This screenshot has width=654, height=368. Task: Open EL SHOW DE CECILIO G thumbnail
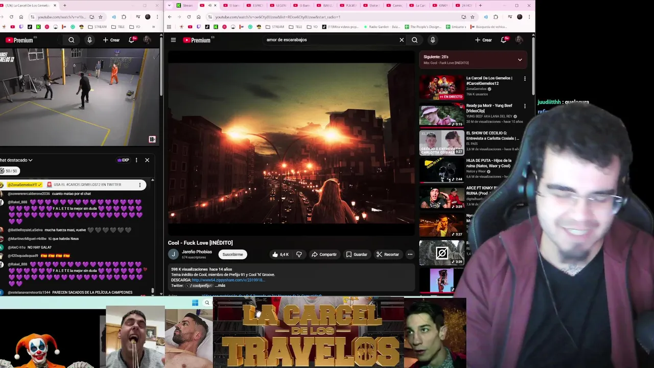coord(442,142)
